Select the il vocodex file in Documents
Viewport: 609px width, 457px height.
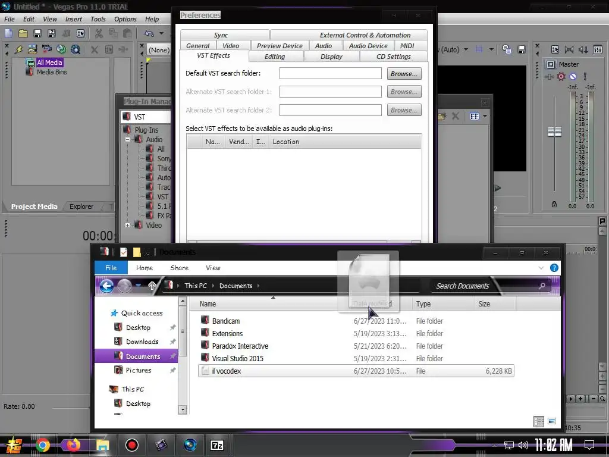356,371
